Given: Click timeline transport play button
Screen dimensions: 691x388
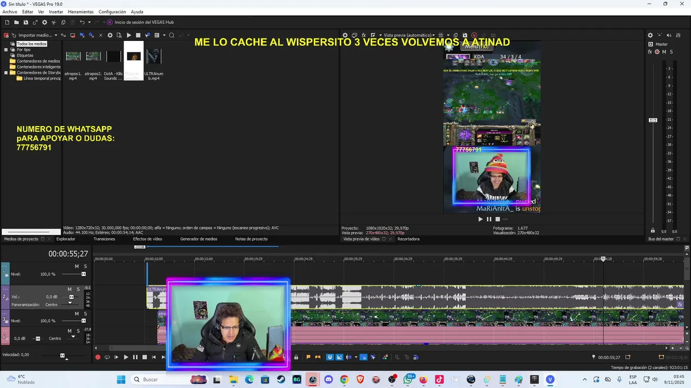Looking at the screenshot, I should (x=126, y=357).
